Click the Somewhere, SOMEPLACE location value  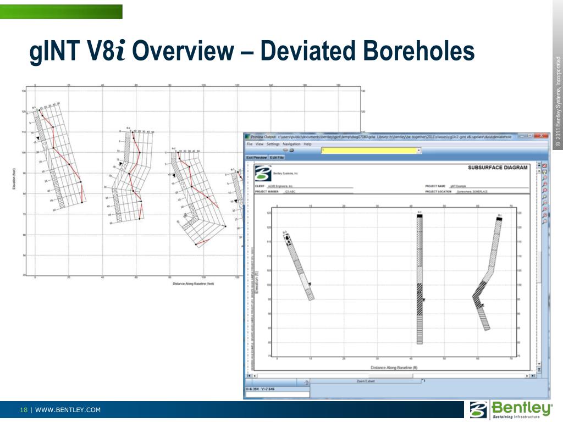click(x=472, y=192)
